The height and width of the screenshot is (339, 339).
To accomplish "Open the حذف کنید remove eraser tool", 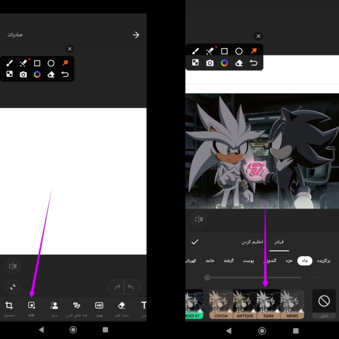I will click(x=121, y=308).
